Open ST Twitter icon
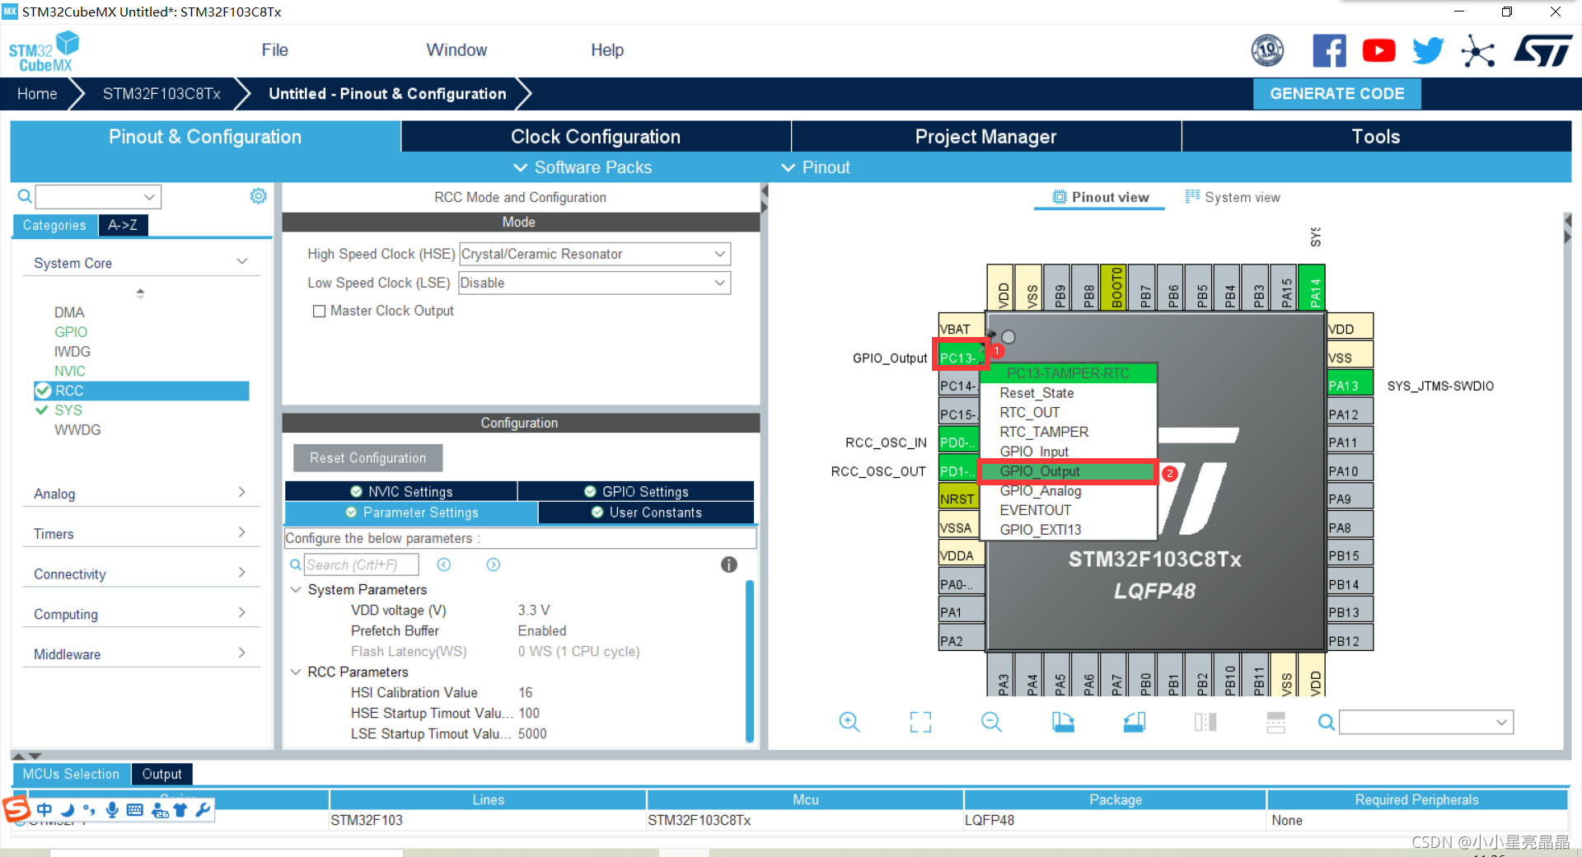The image size is (1582, 857). click(x=1428, y=51)
